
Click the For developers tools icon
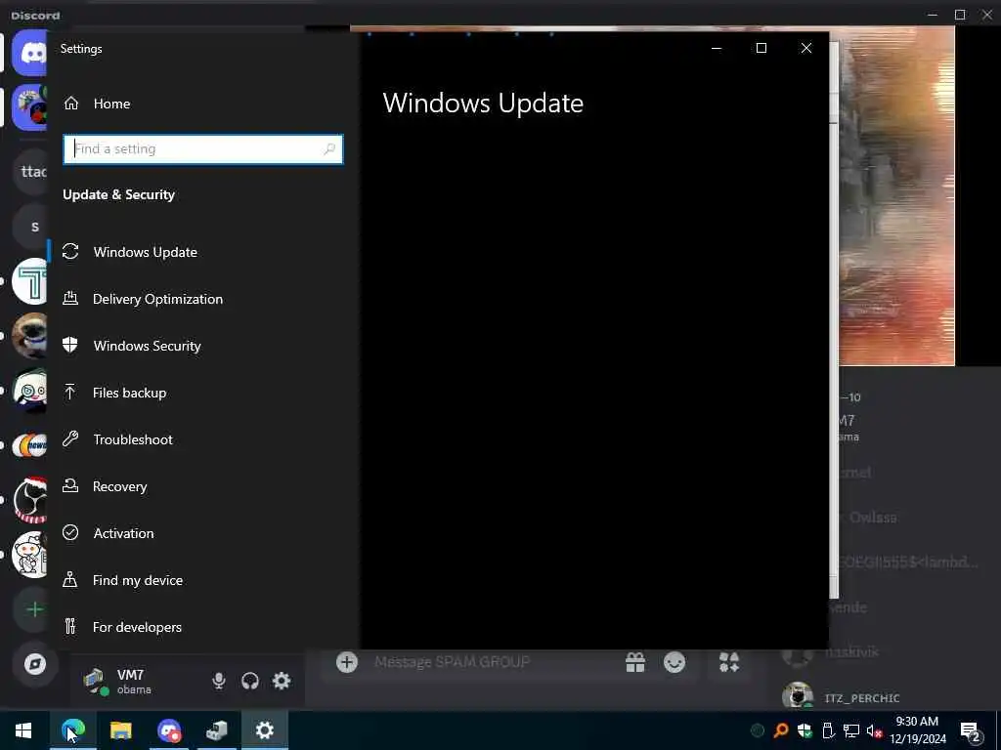(70, 626)
